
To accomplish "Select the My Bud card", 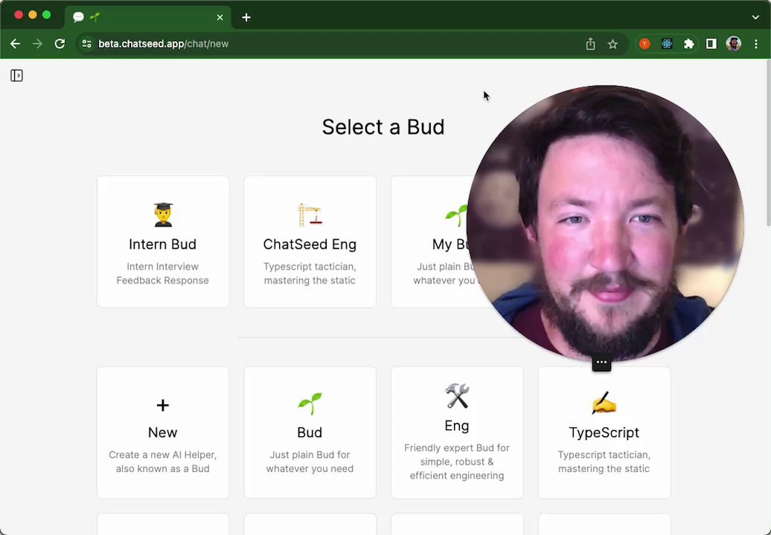I will [430, 241].
